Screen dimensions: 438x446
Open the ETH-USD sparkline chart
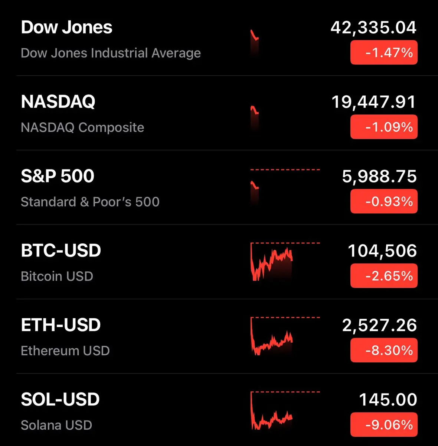pyautogui.click(x=285, y=336)
